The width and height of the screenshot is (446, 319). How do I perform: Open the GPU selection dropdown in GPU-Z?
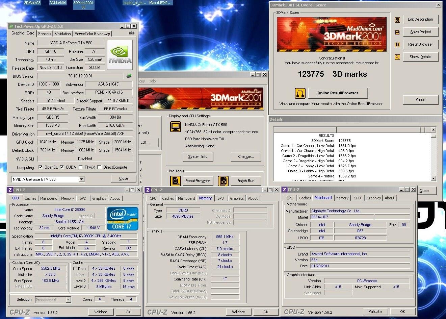click(x=81, y=179)
